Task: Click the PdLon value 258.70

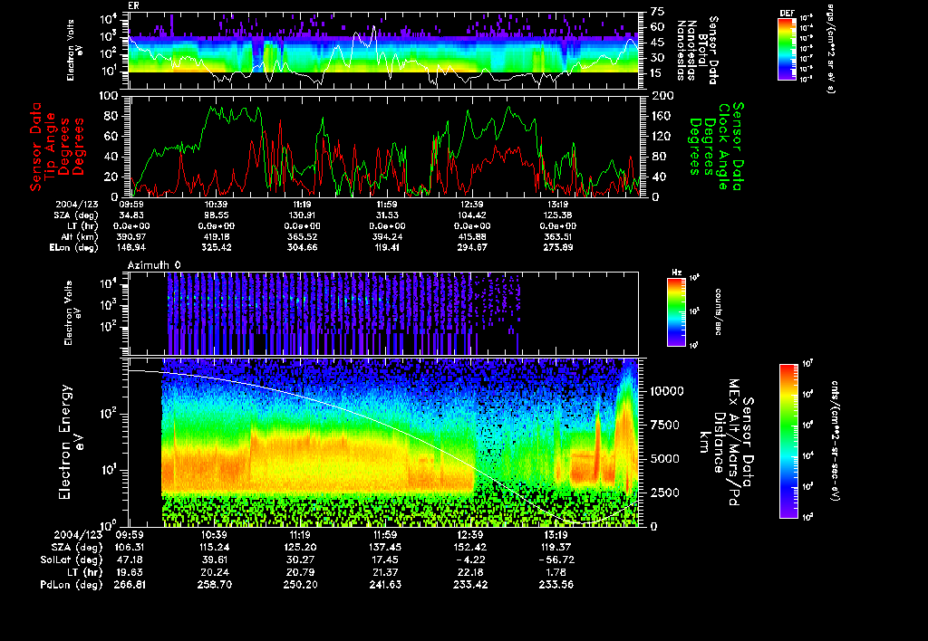Action: pos(214,585)
